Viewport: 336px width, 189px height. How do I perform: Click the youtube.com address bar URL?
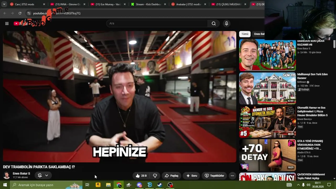point(57,13)
